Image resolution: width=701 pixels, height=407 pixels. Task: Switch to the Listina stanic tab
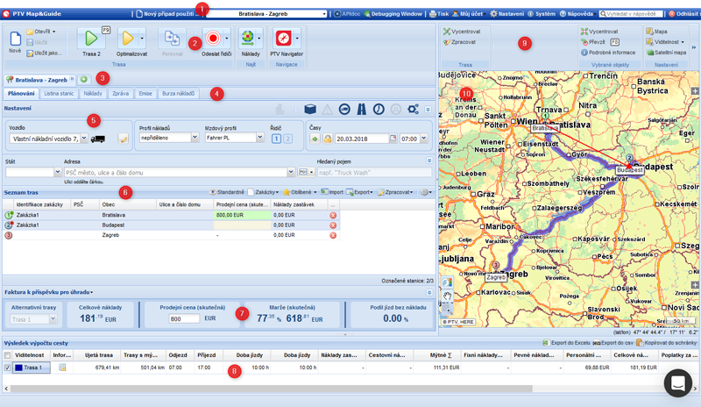click(x=59, y=94)
